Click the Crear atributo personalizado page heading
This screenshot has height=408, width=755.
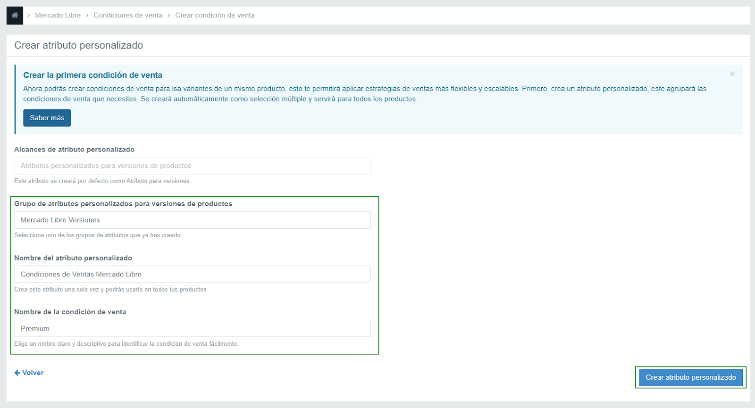pos(78,45)
